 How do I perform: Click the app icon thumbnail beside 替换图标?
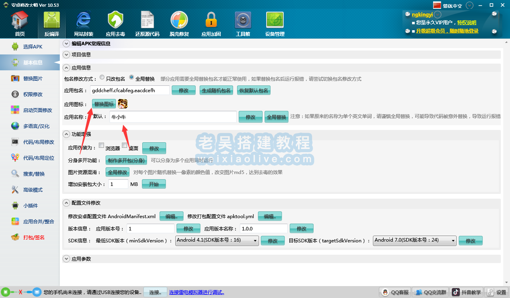tap(123, 104)
